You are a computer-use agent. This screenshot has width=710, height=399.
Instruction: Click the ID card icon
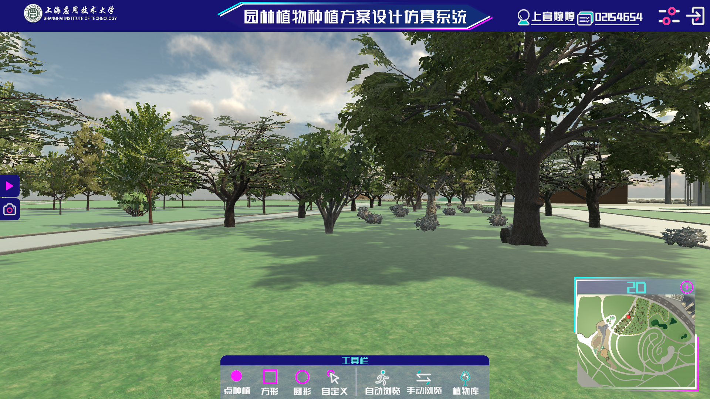pyautogui.click(x=585, y=18)
